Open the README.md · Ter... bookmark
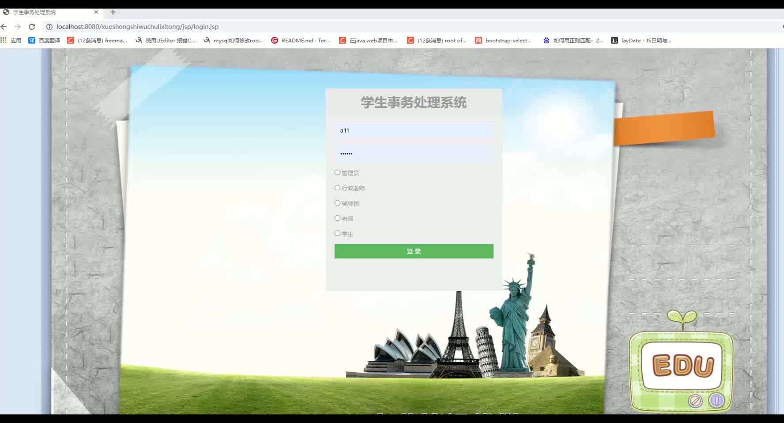 pos(301,41)
